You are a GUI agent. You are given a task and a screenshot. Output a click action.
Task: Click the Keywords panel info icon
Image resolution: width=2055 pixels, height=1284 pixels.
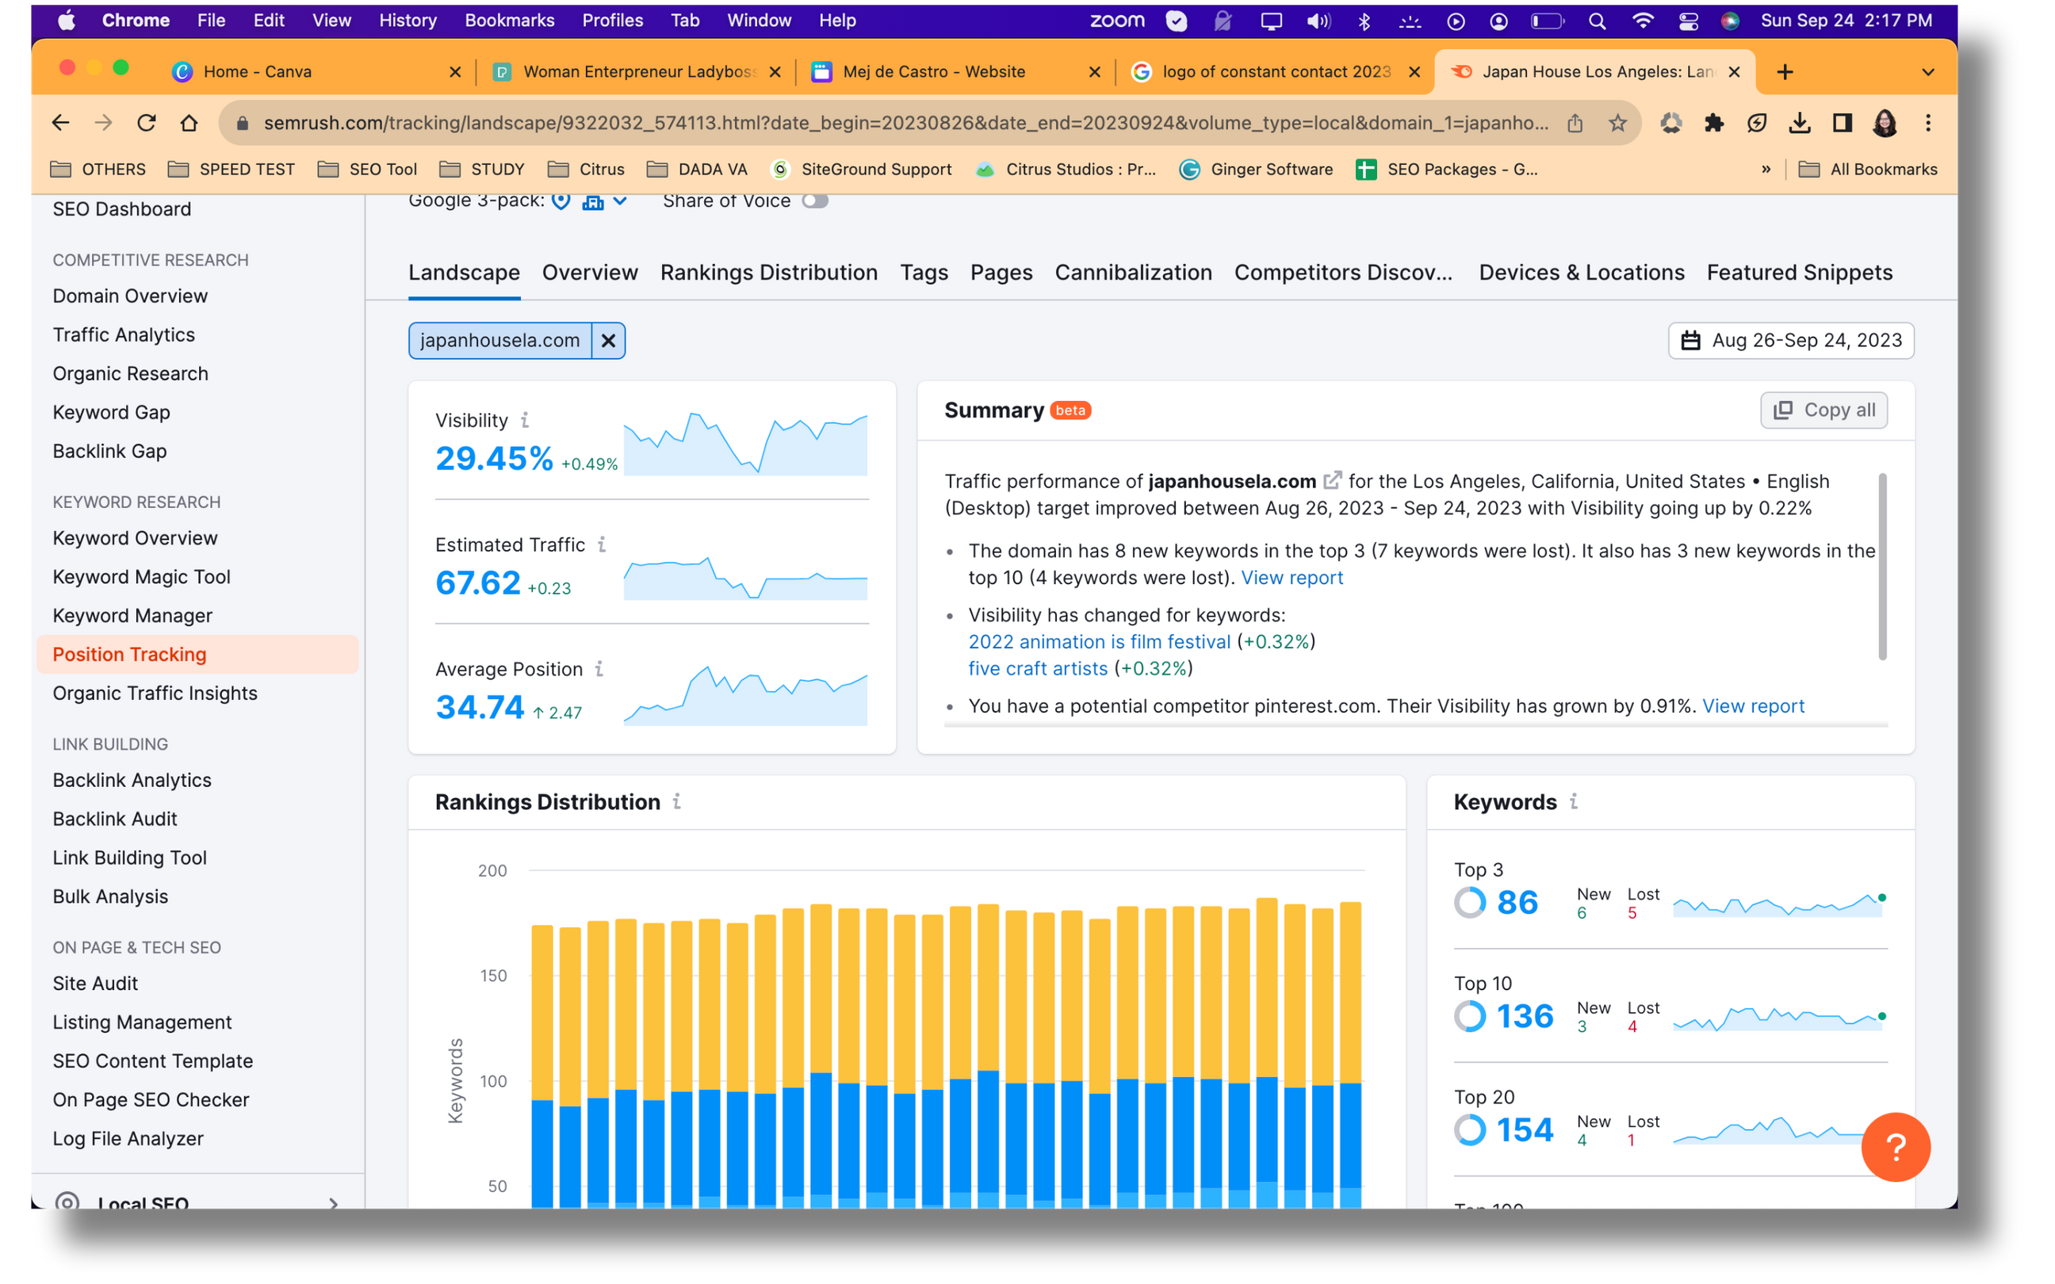pos(1574,801)
